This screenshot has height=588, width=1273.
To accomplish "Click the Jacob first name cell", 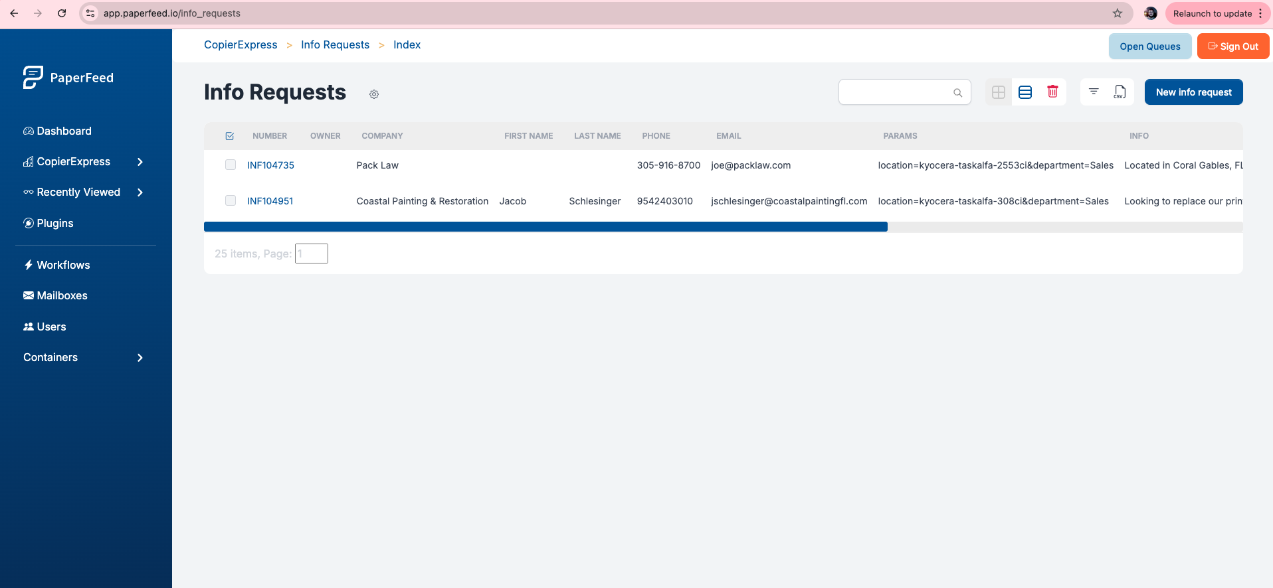I will [x=513, y=201].
